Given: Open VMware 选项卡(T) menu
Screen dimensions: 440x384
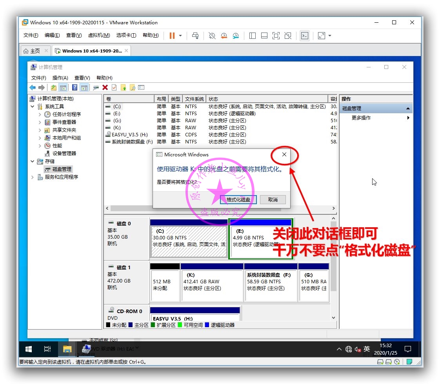Looking at the screenshot, I should click(126, 35).
